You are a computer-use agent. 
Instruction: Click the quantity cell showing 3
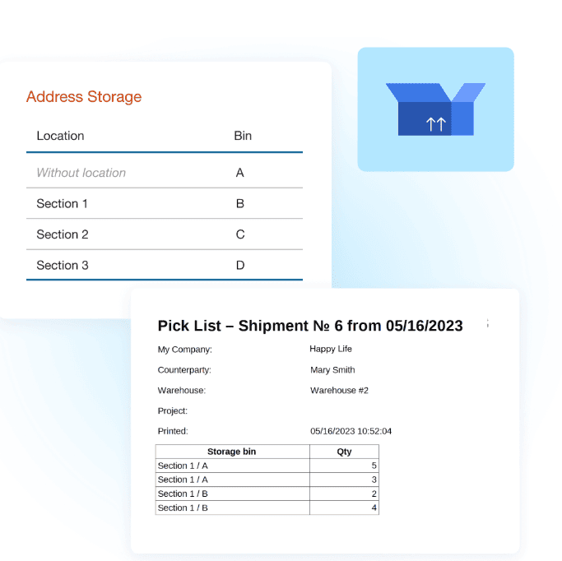pos(344,480)
